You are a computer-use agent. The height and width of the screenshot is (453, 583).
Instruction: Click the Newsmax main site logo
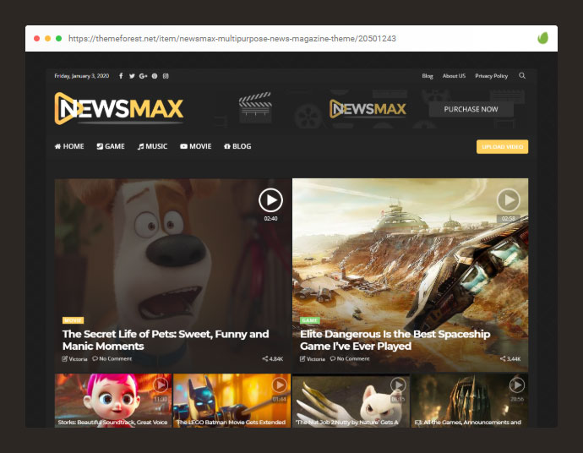coord(119,108)
